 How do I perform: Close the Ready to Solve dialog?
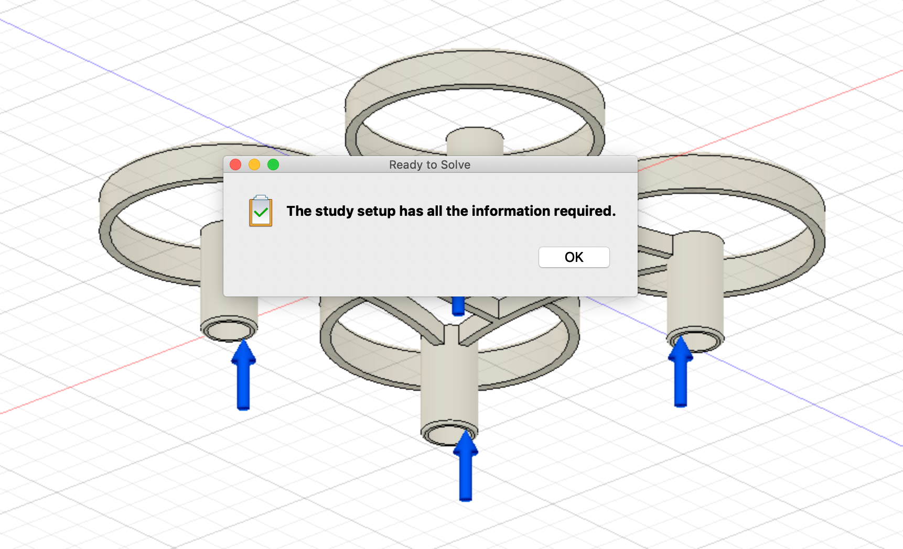[x=235, y=164]
